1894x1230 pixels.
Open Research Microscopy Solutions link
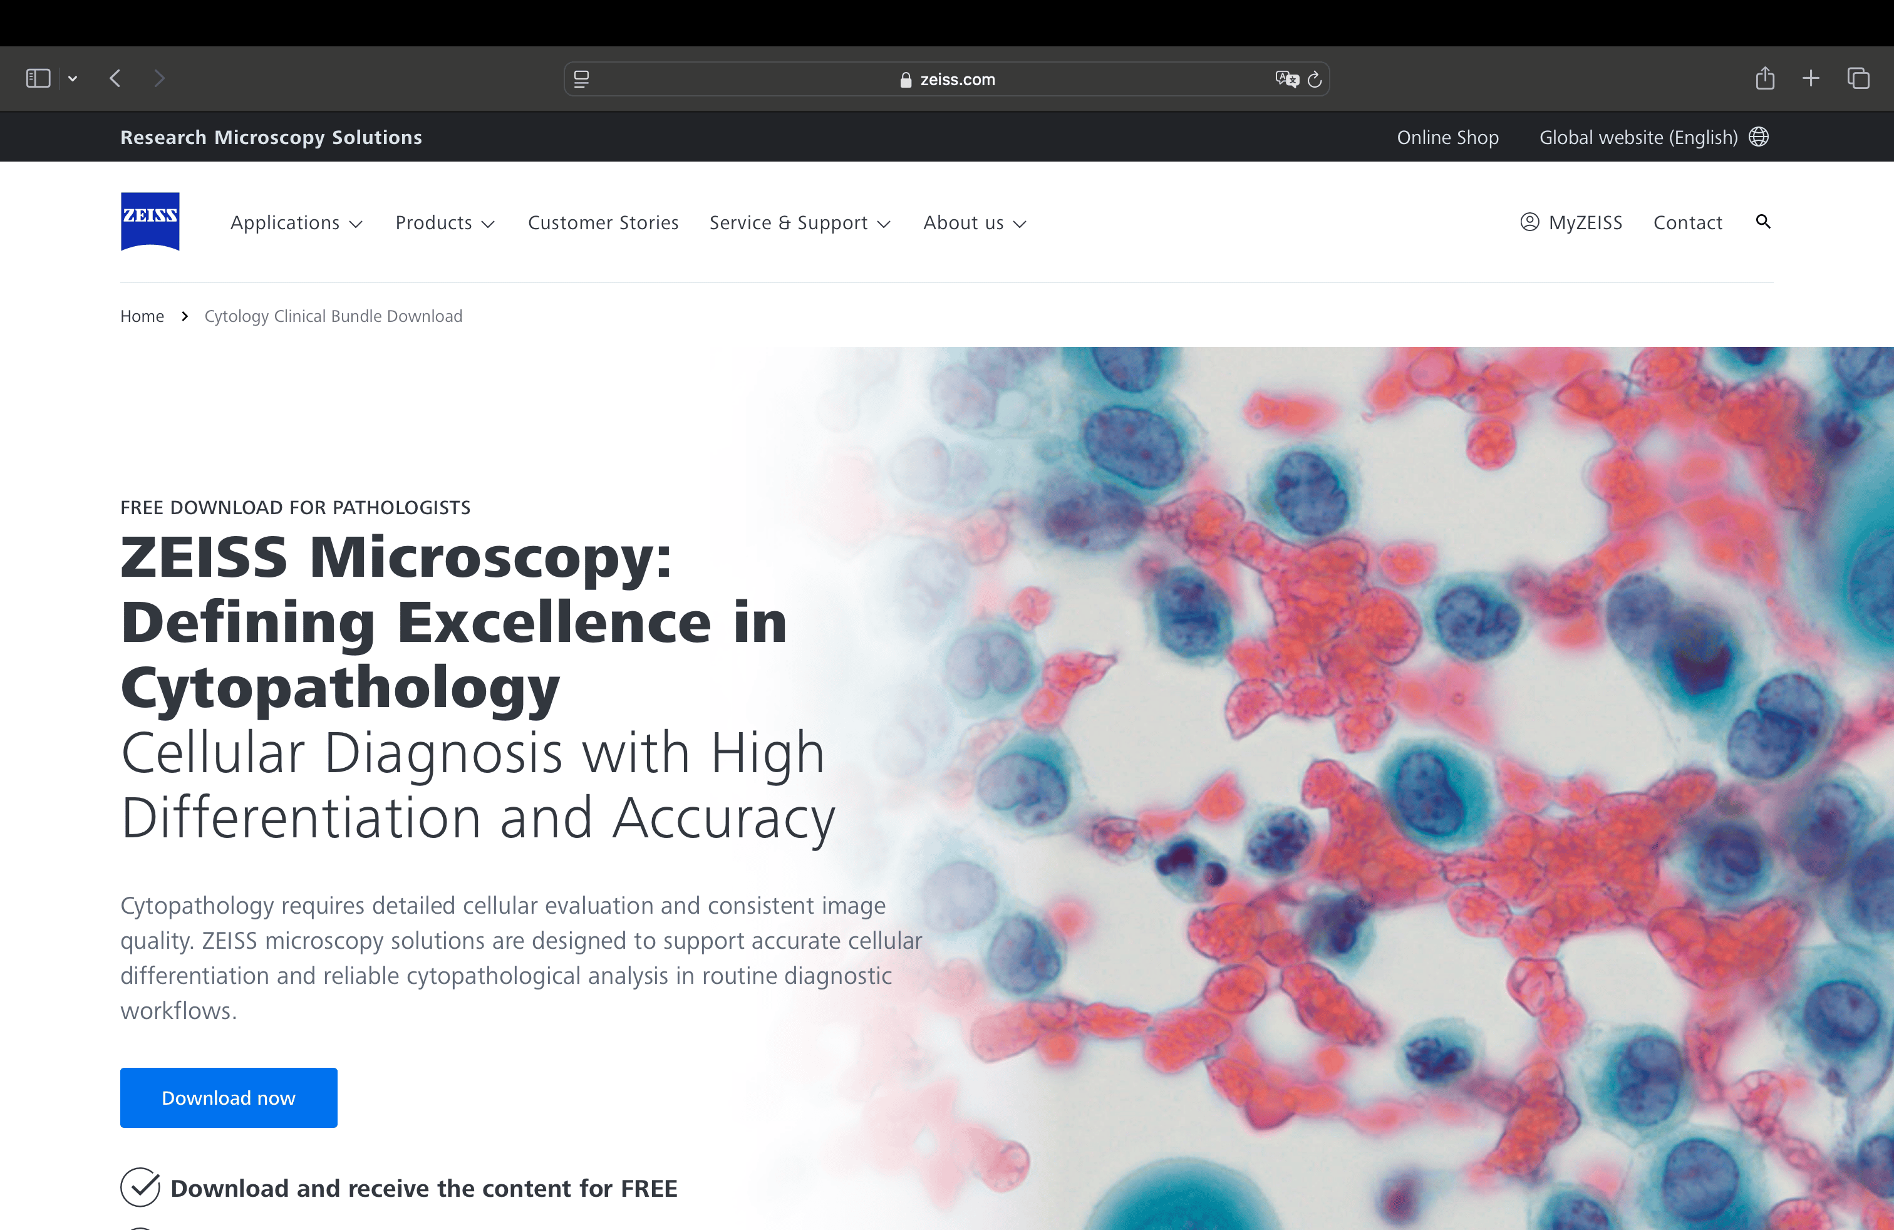(x=271, y=137)
